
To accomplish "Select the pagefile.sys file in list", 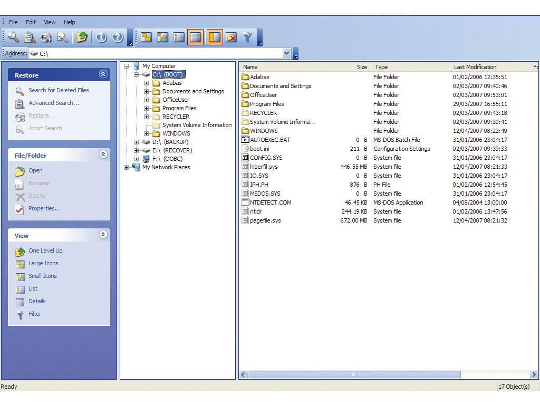I will [x=265, y=220].
